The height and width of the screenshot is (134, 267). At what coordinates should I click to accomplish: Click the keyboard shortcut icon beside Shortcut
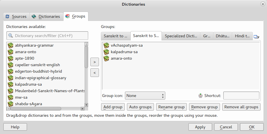(x=201, y=96)
